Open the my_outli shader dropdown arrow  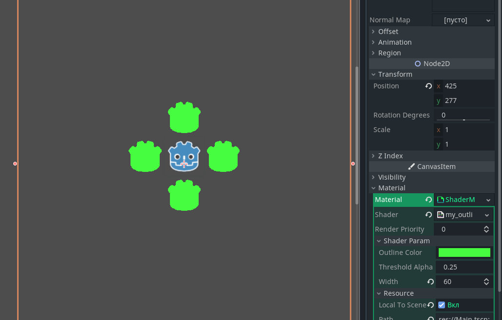tap(487, 215)
